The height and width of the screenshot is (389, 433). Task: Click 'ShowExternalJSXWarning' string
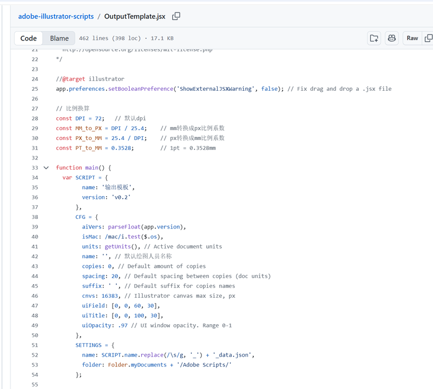[215, 89]
